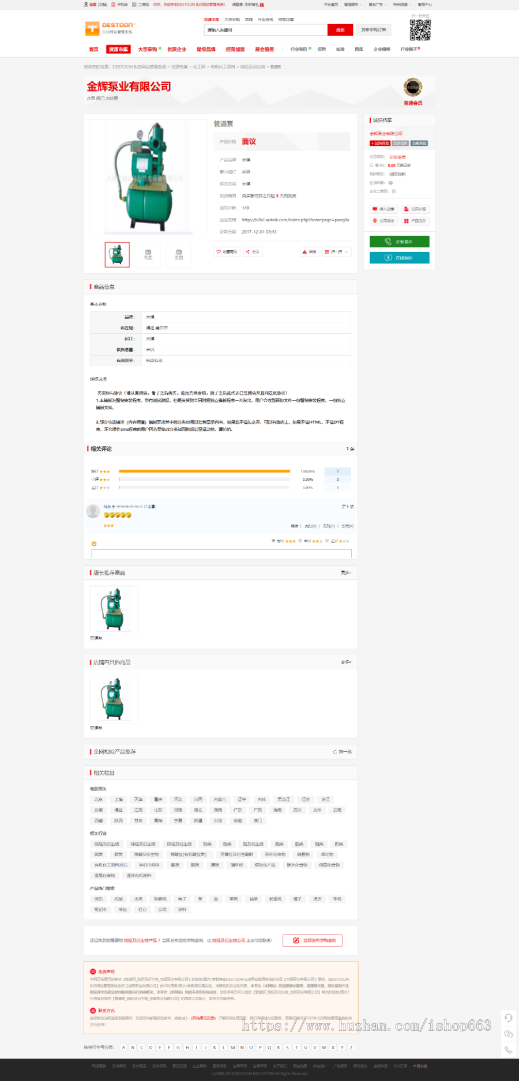Click the phone floating side icon
The width and height of the screenshot is (519, 1081).
pos(509,1050)
